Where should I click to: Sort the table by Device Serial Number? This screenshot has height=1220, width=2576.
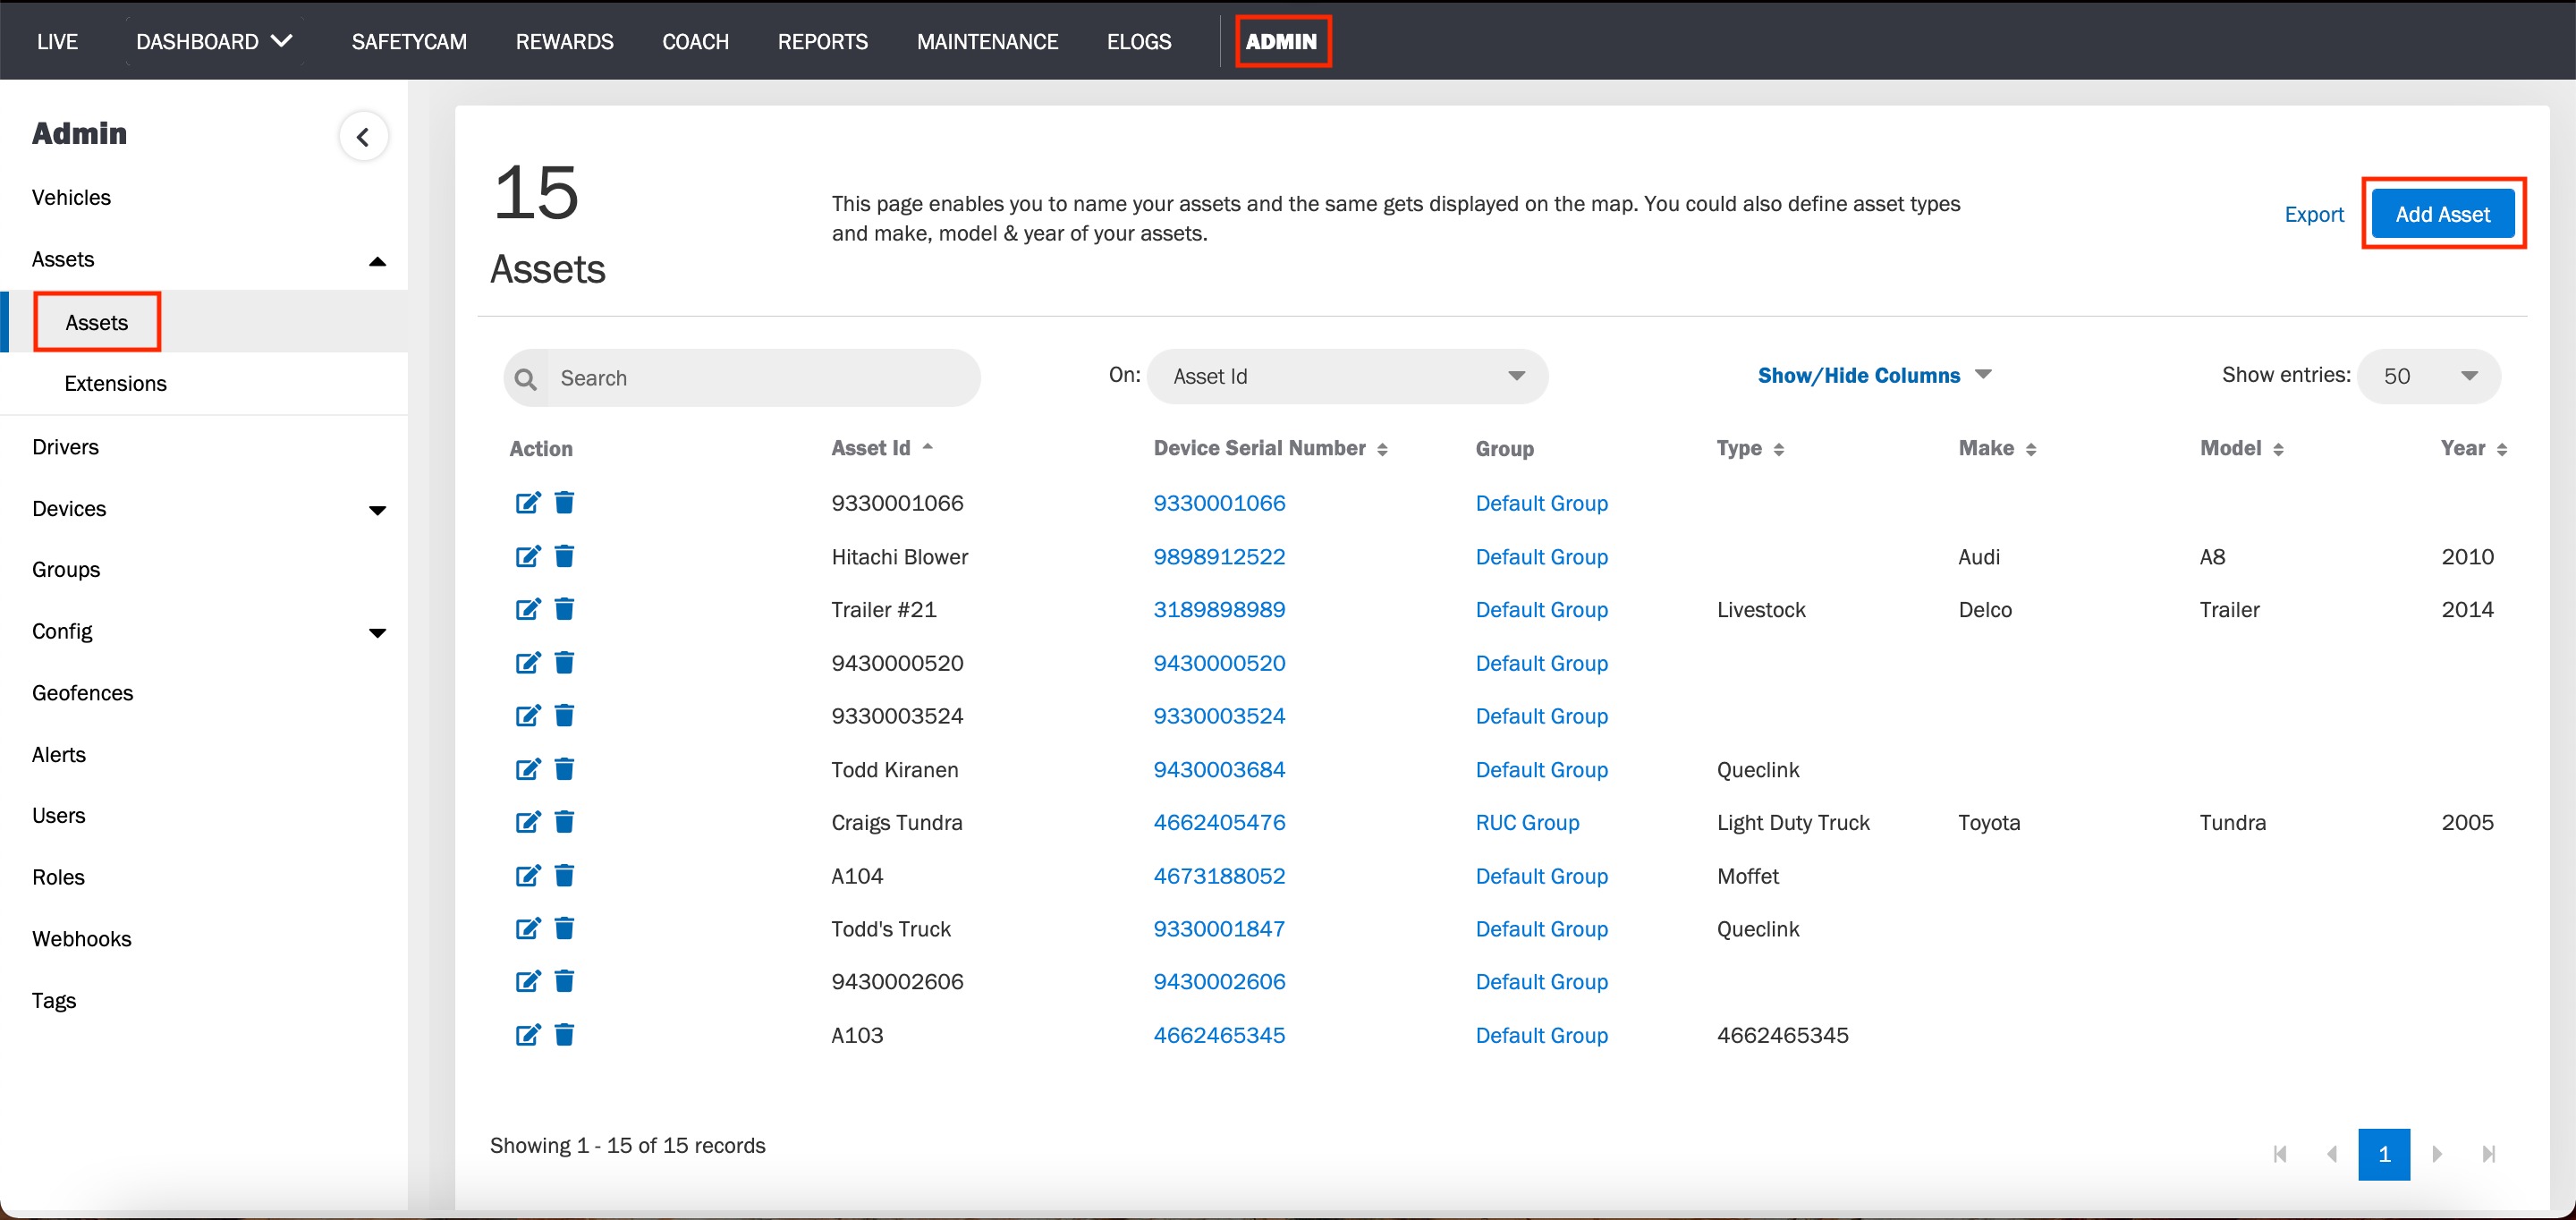click(1270, 448)
